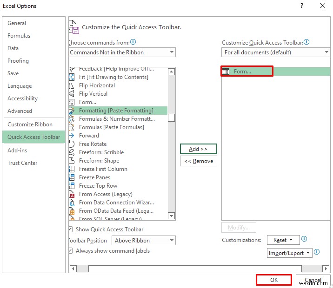This screenshot has width=333, height=288.
Task: Click the Free Rotate icon
Action: tap(72, 144)
